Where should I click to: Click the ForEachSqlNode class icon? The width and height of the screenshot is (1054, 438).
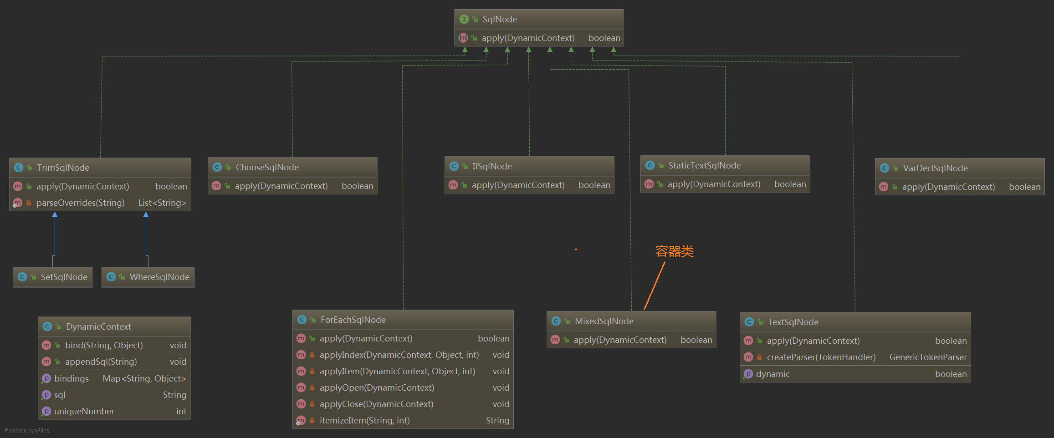pyautogui.click(x=302, y=320)
